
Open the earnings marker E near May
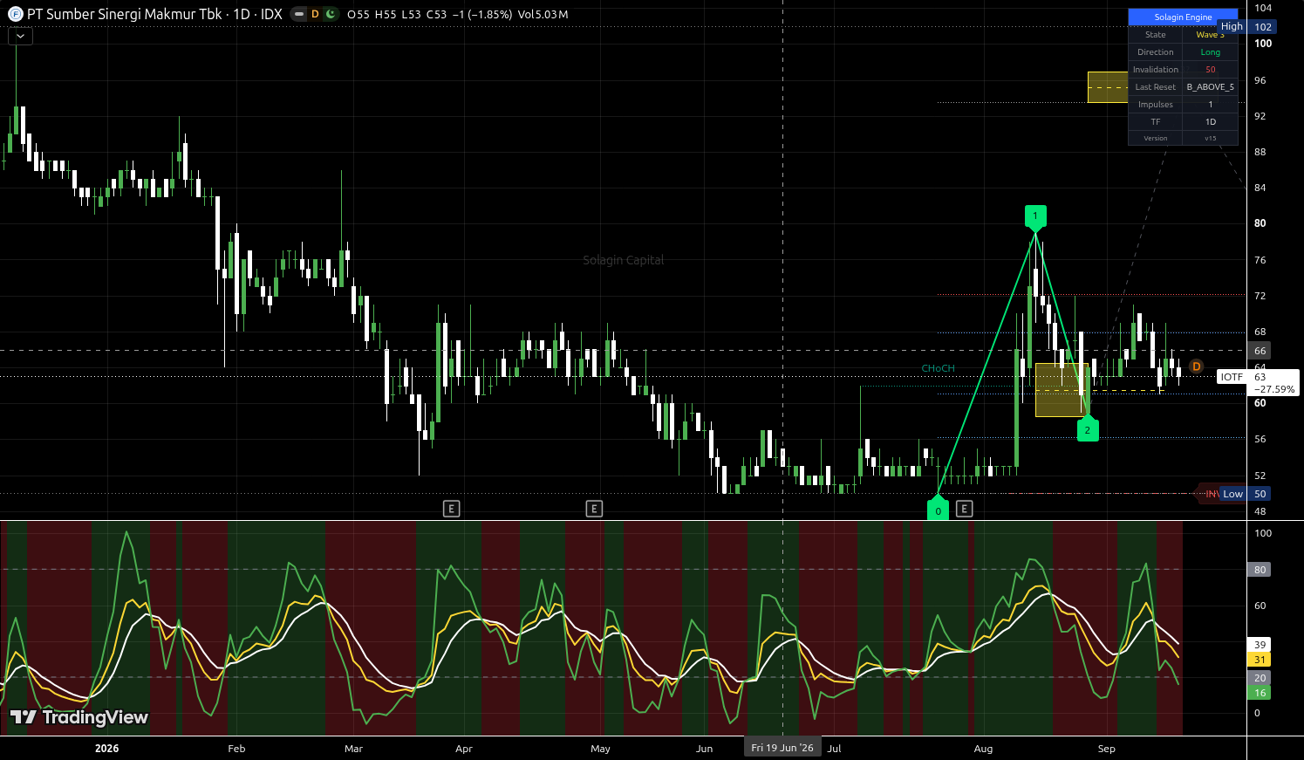coord(594,509)
